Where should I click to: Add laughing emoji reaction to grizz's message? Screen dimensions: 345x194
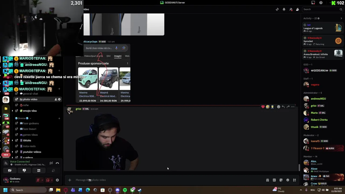click(x=268, y=107)
